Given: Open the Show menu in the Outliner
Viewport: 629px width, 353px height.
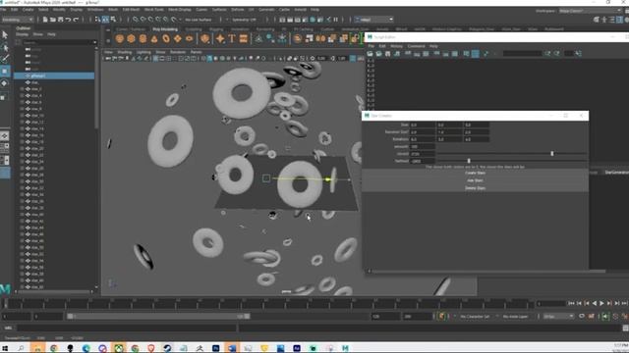Looking at the screenshot, I should point(37,34).
